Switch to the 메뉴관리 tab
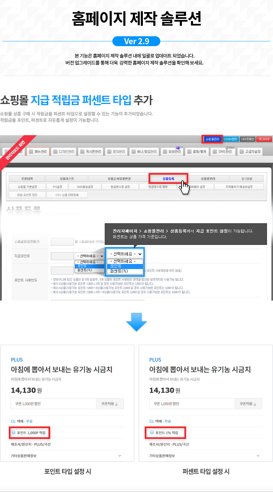 pyautogui.click(x=38, y=152)
